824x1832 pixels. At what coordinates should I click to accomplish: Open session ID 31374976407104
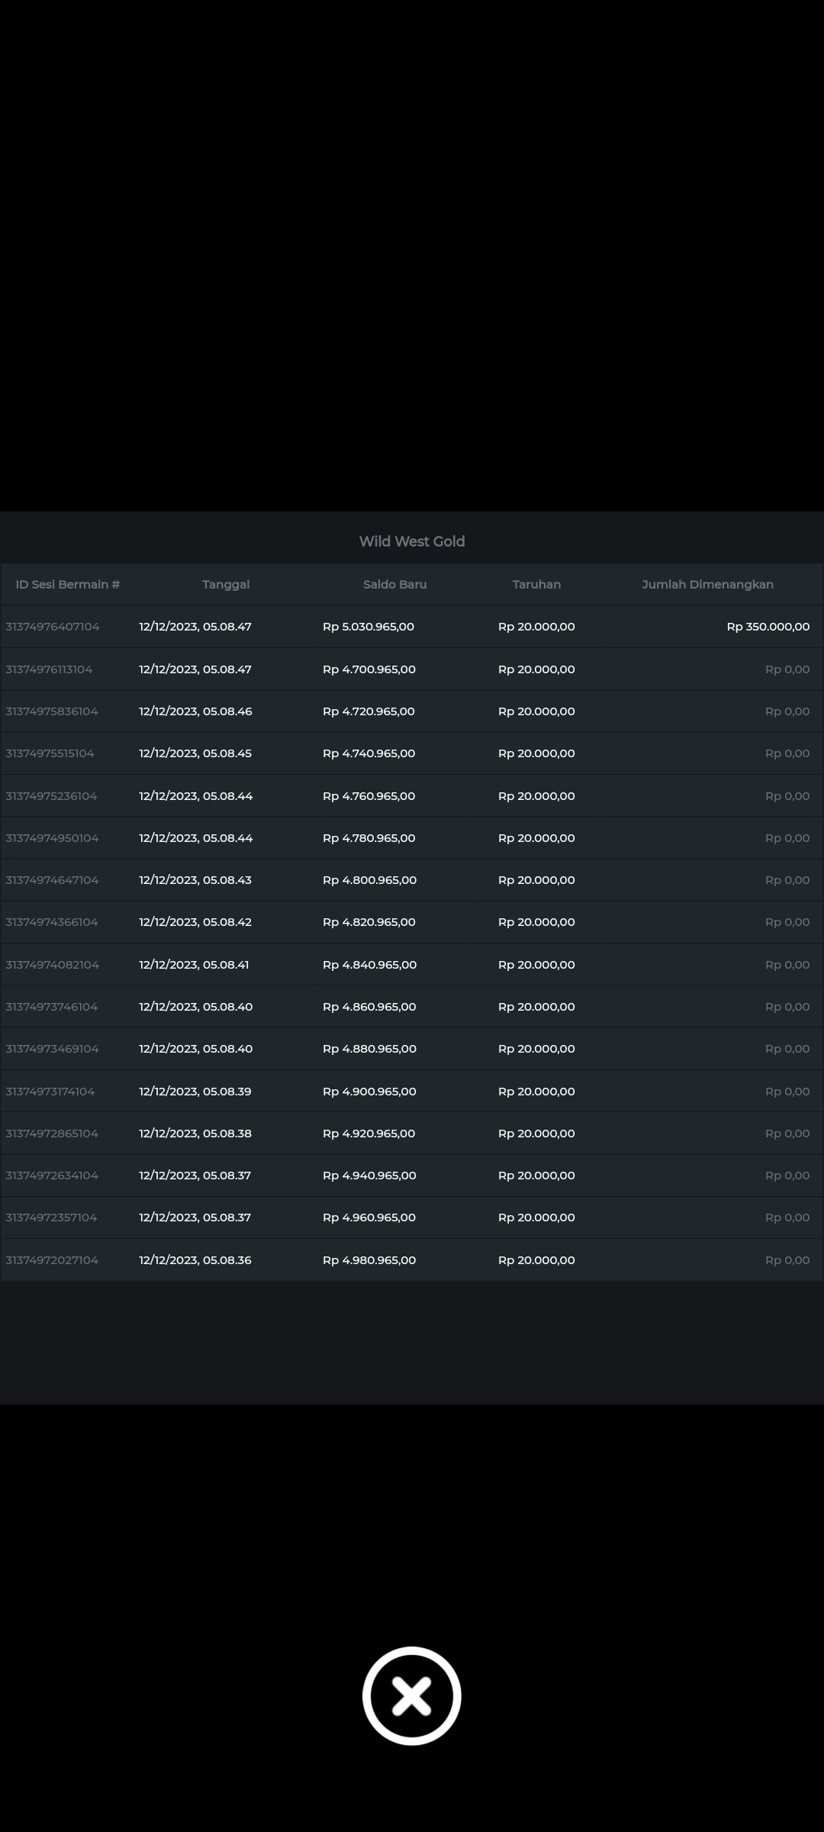pos(53,627)
